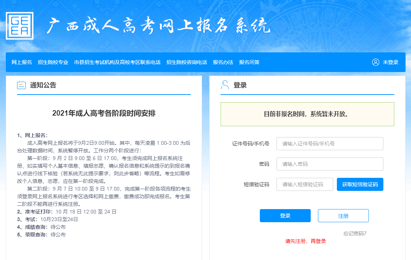Image resolution: width=411 pixels, height=260 pixels.
Task: Click the 未登录 user profile icon
Action: pos(376,62)
